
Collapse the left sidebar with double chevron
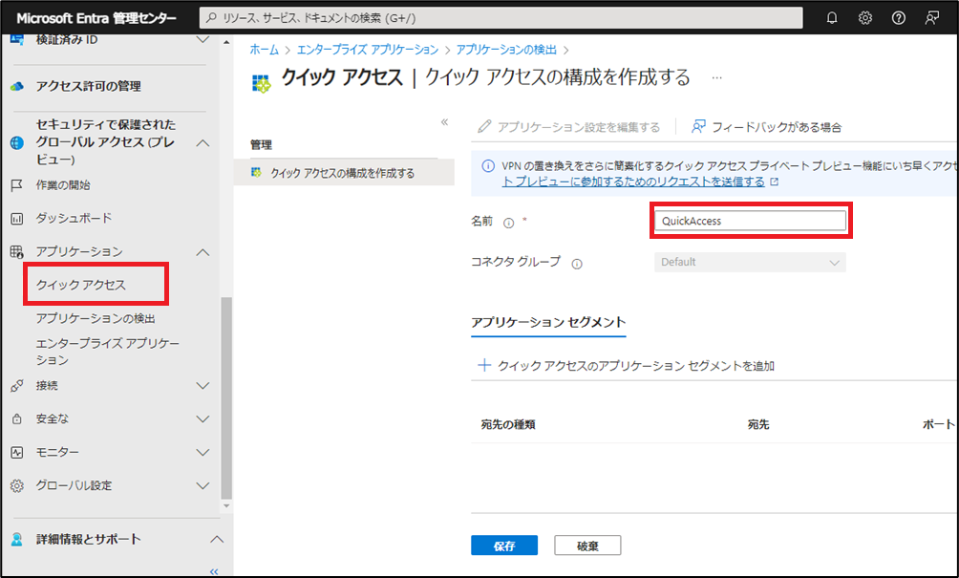214,572
